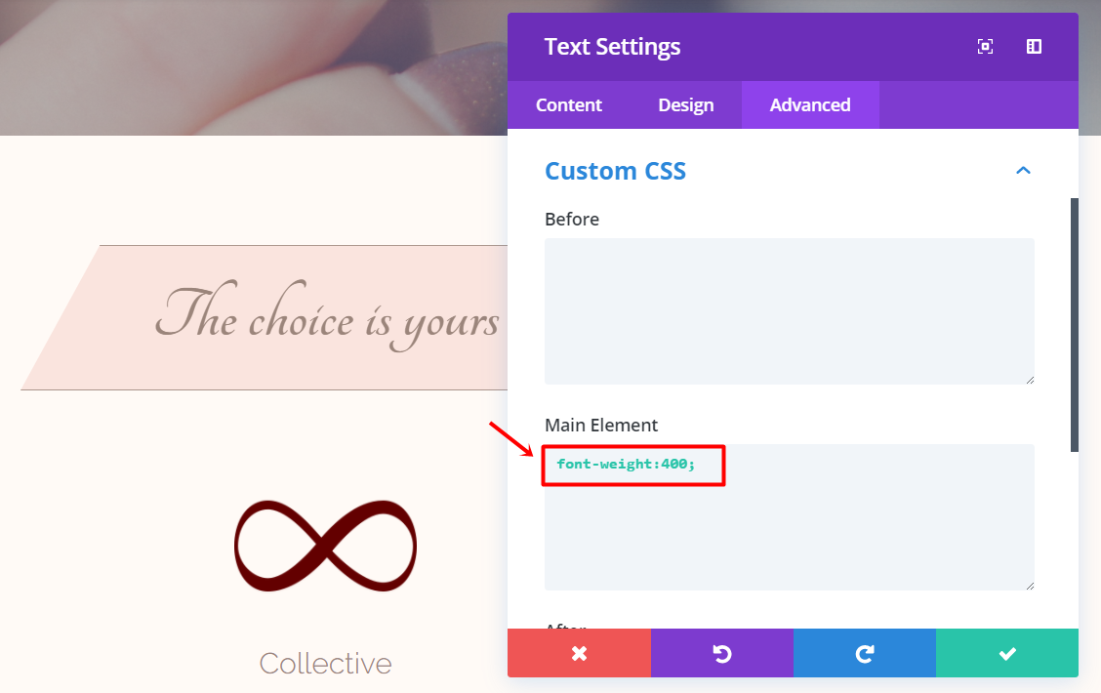Screen dimensions: 1101x693
Task: Grab the Main Element field resize handle
Action: pyautogui.click(x=1030, y=586)
